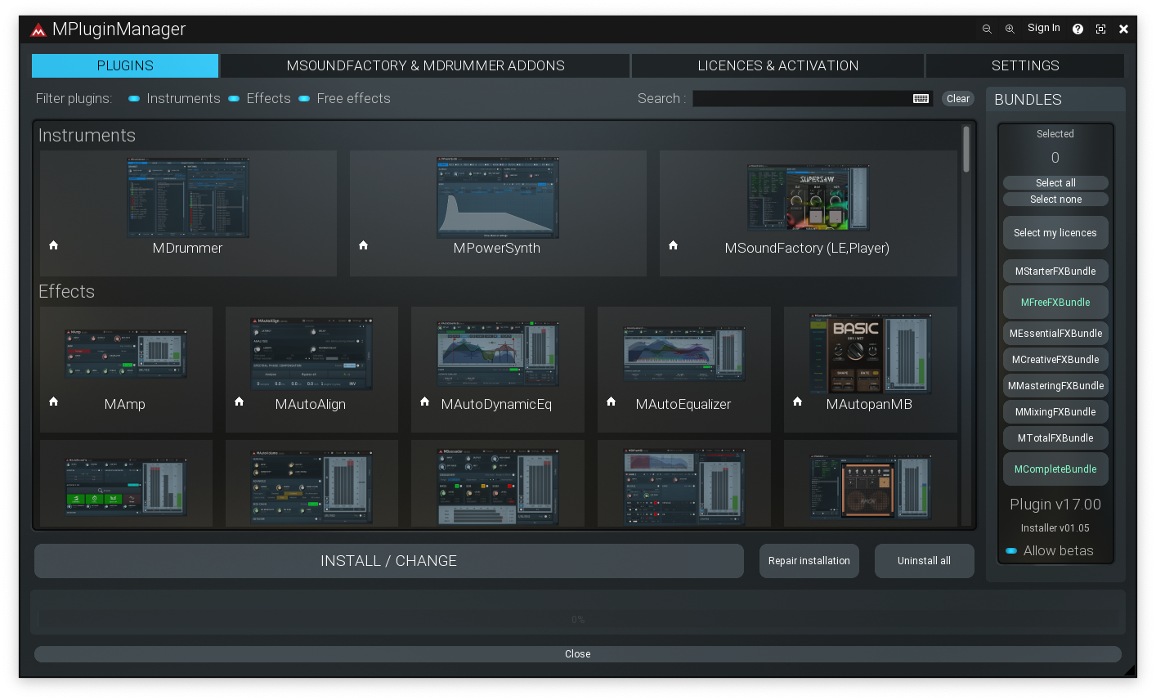Image resolution: width=1156 pixels, height=700 pixels.
Task: Select the MAutopanMB plugin thumbnail
Action: [870, 353]
